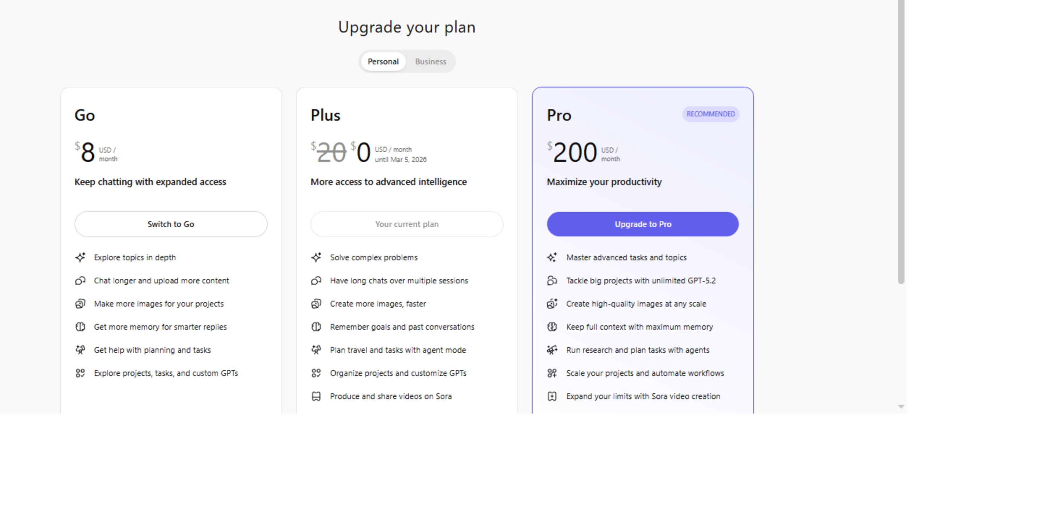The width and height of the screenshot is (1063, 522).
Task: Click brain icon beside Keep full context
Action: (552, 326)
